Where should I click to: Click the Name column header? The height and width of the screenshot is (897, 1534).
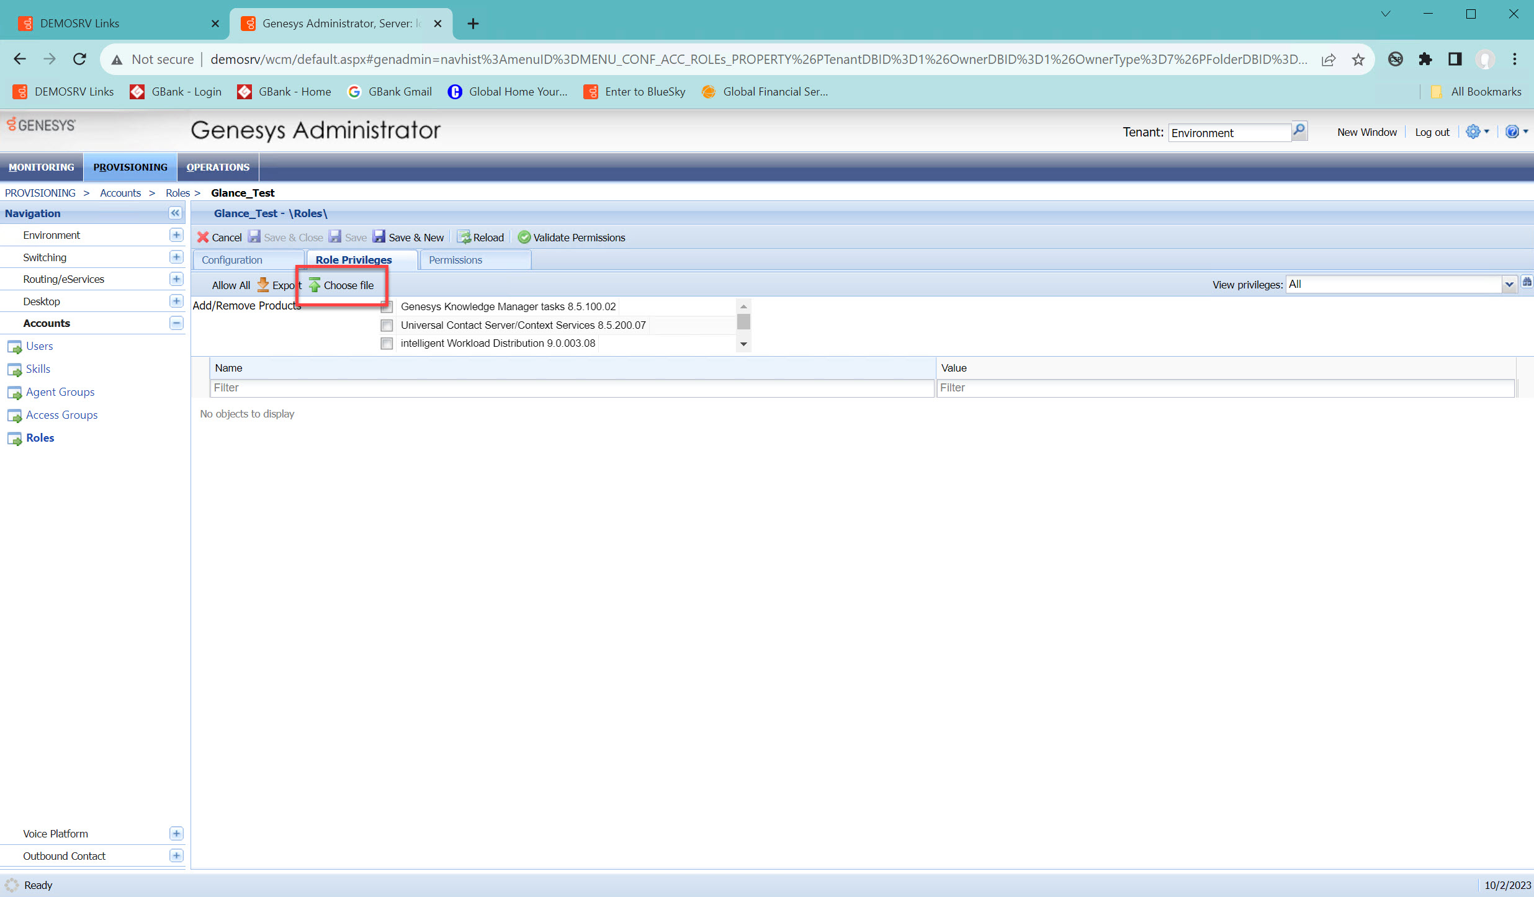(x=572, y=368)
